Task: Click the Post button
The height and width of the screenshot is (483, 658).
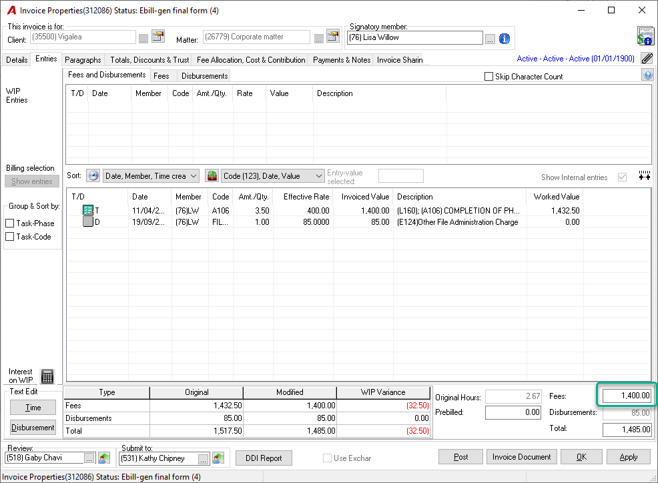Action: click(460, 457)
